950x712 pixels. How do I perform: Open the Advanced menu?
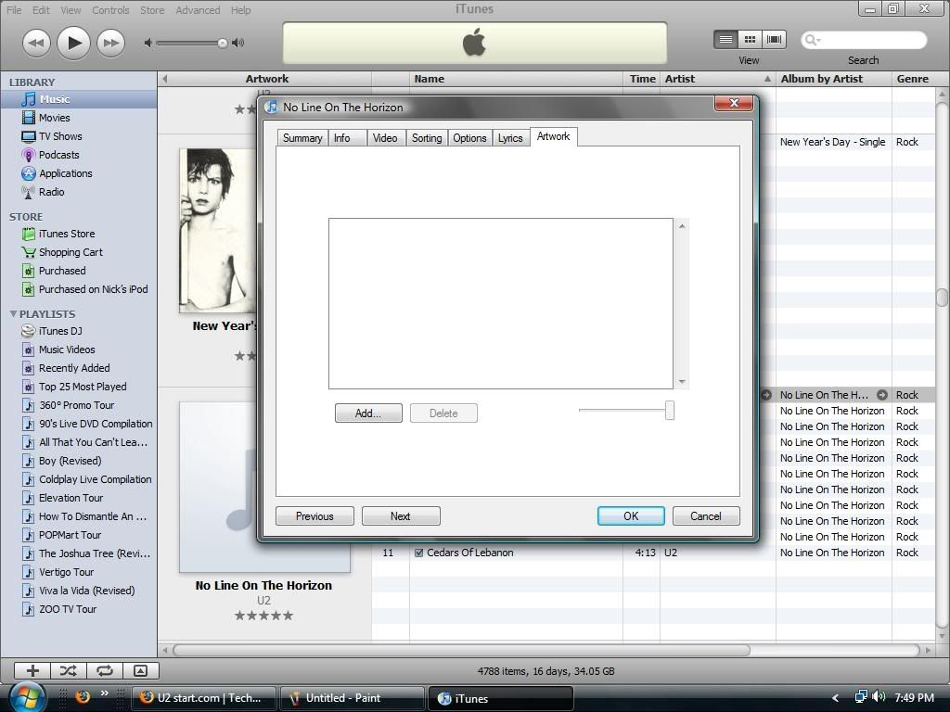(198, 9)
